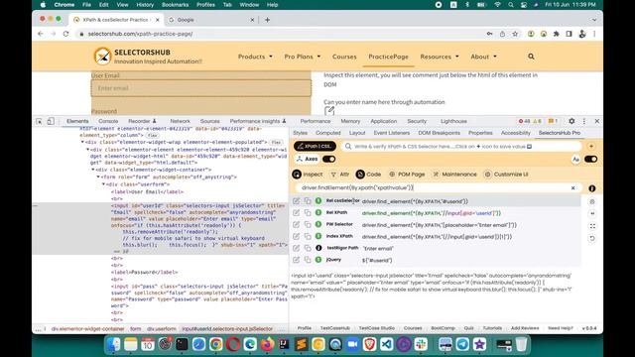Collapse the form role=form node
This screenshot has width=635, height=357.
tap(98, 177)
